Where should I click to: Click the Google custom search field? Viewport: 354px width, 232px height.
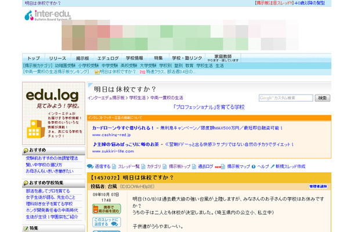click(x=286, y=98)
